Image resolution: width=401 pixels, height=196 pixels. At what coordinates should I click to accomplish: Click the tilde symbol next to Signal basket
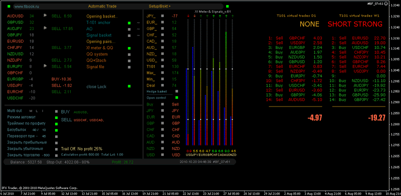(138, 35)
